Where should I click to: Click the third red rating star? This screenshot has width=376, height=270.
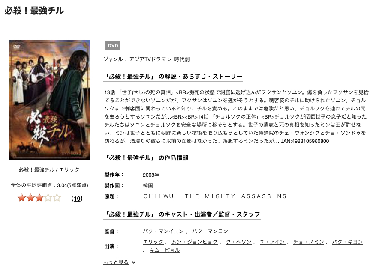[39, 198]
